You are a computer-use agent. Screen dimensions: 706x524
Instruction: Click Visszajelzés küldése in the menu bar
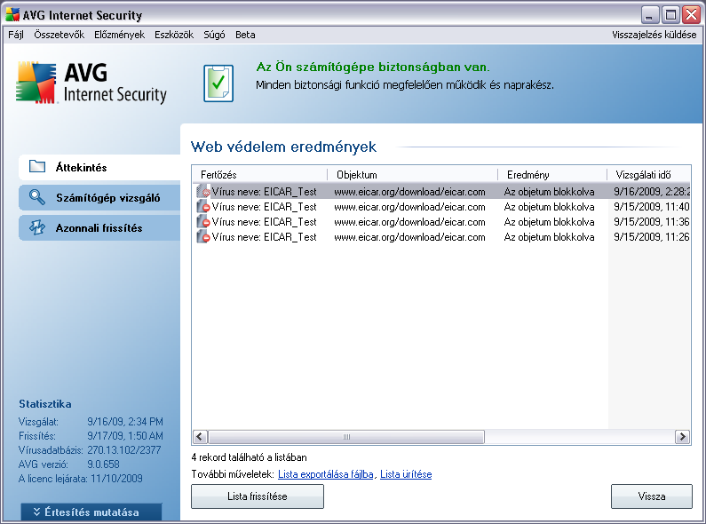(x=654, y=35)
